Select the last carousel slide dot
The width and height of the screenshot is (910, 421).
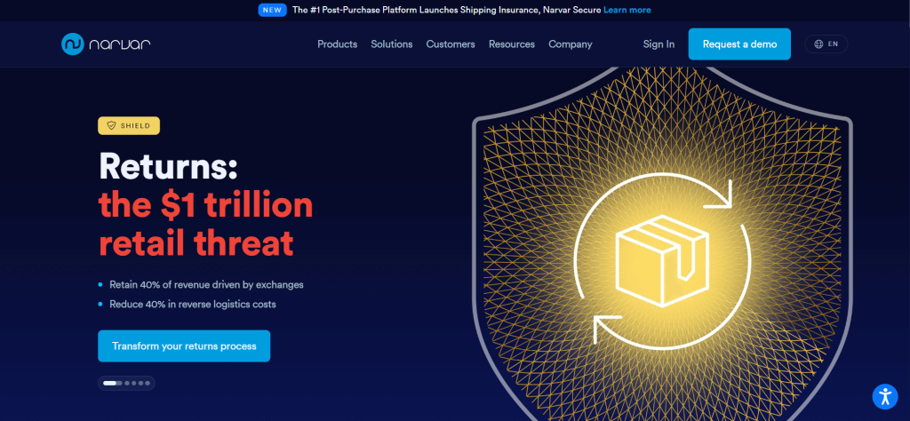(148, 384)
